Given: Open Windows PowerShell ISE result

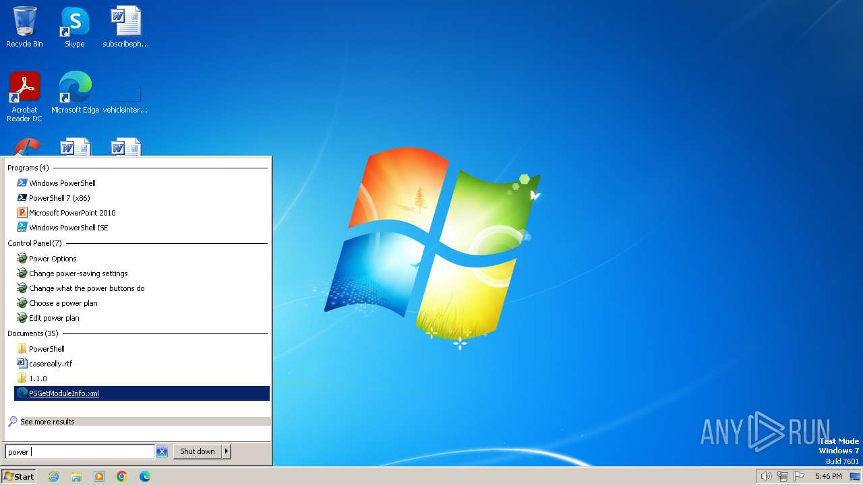Looking at the screenshot, I should point(142,228).
